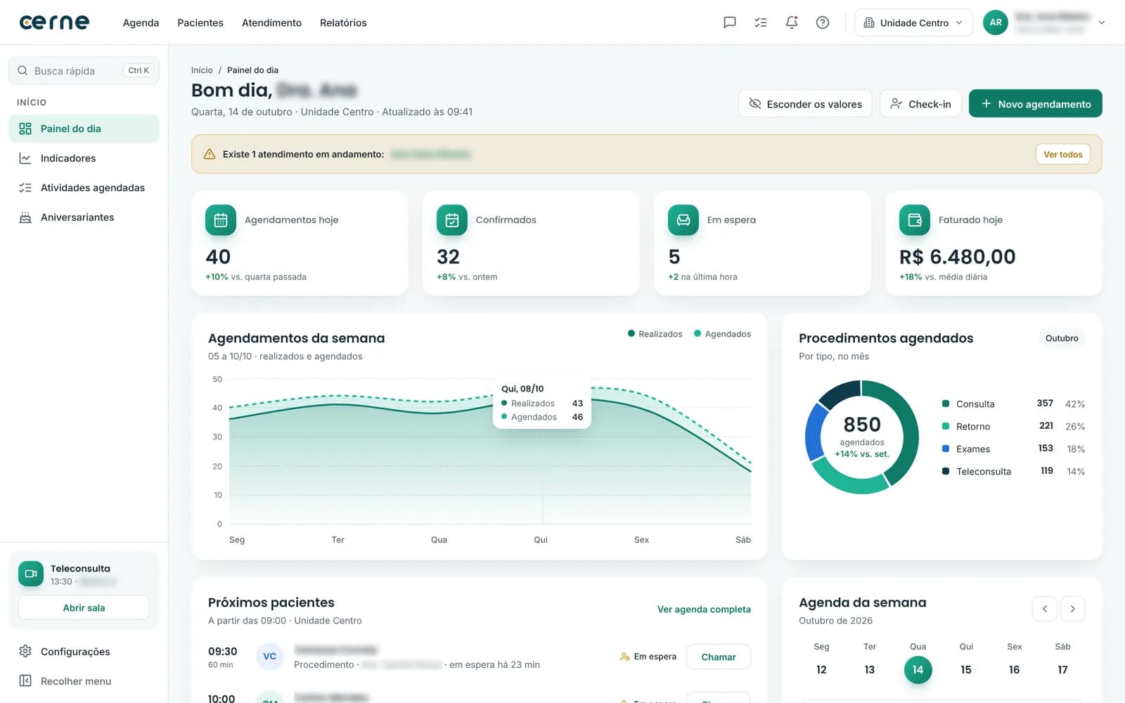Click the Consulta green color swatch
Image resolution: width=1125 pixels, height=703 pixels.
tap(946, 404)
